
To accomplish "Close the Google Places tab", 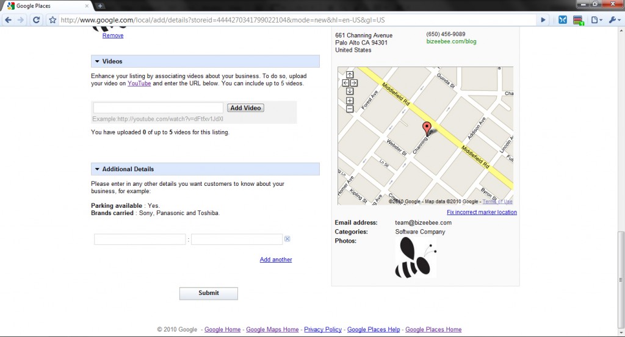I will pyautogui.click(x=87, y=6).
